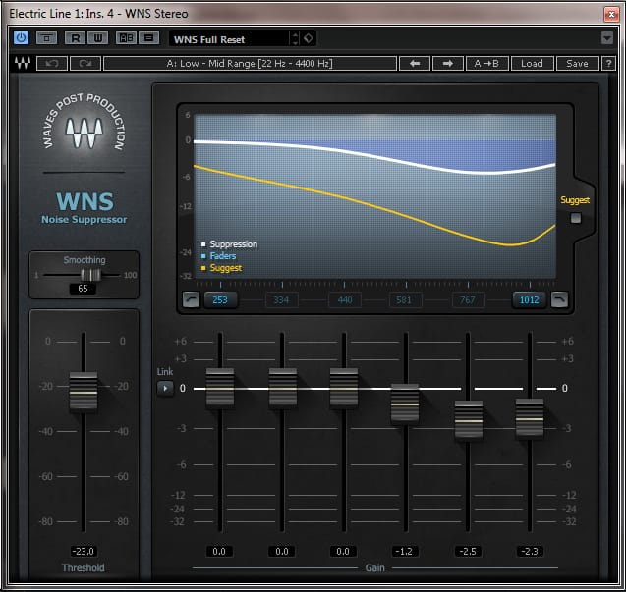Select the 581 frequency band field
The height and width of the screenshot is (592, 626).
pos(405,300)
